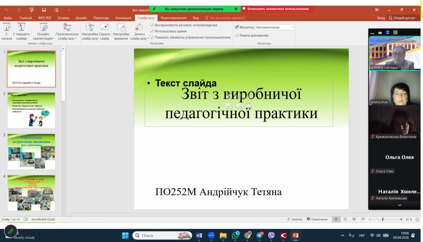Switch to the Animation ribbon tab
Viewport: 423px width, 242px height.
(123, 18)
